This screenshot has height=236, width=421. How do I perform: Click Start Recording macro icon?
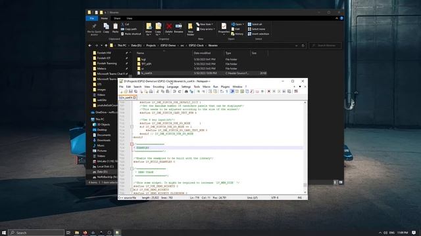click(269, 92)
